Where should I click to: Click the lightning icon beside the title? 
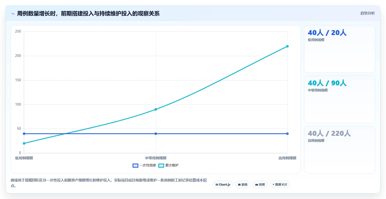pos(13,14)
